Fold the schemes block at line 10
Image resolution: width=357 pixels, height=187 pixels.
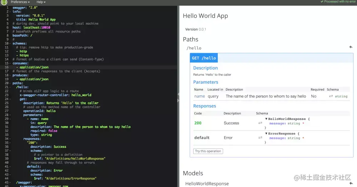pos(10,43)
